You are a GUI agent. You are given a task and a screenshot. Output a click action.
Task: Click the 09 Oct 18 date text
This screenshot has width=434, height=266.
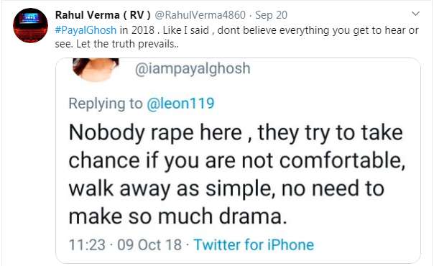coord(149,245)
